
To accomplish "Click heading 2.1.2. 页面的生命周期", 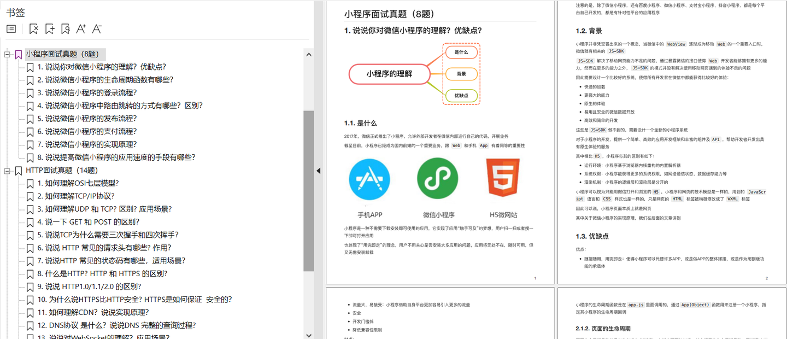I will coord(603,329).
